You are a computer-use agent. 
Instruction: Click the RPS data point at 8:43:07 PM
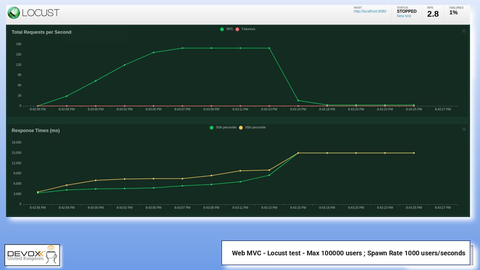click(x=182, y=48)
